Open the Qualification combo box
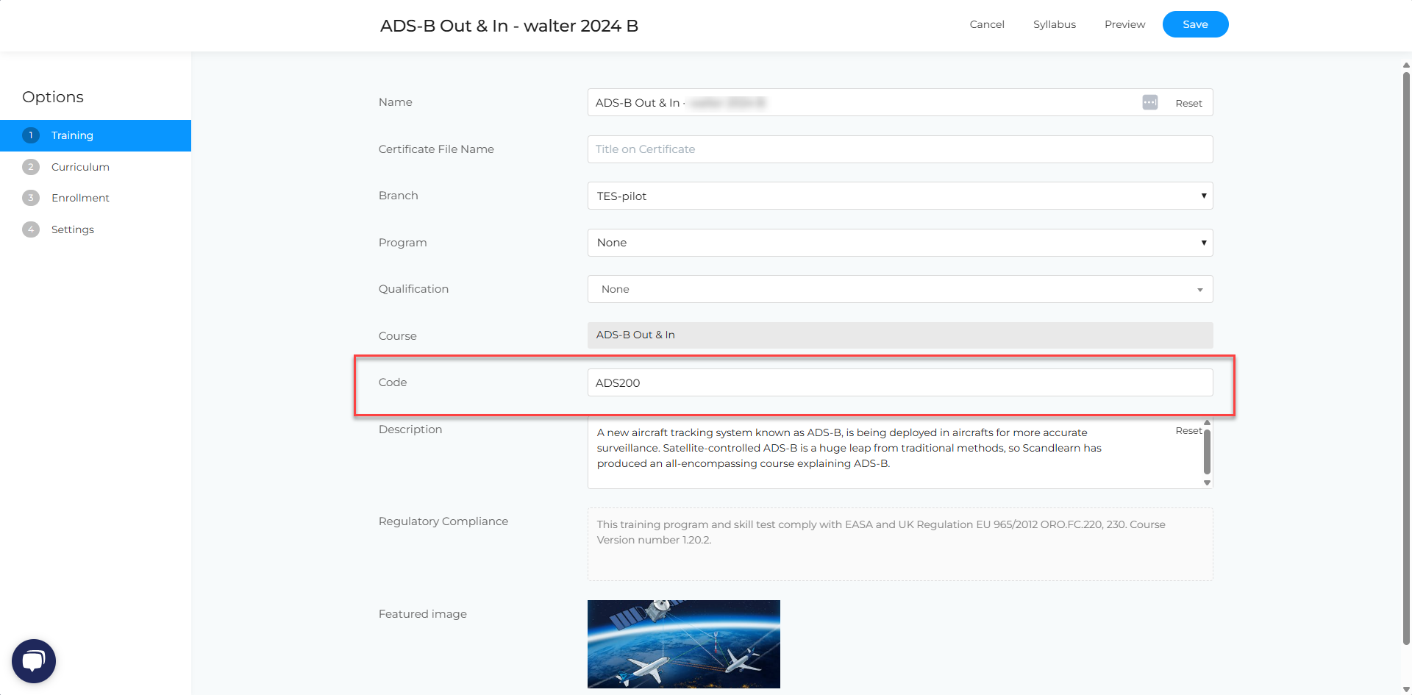Screen dimensions: 1412x695 click(x=900, y=289)
